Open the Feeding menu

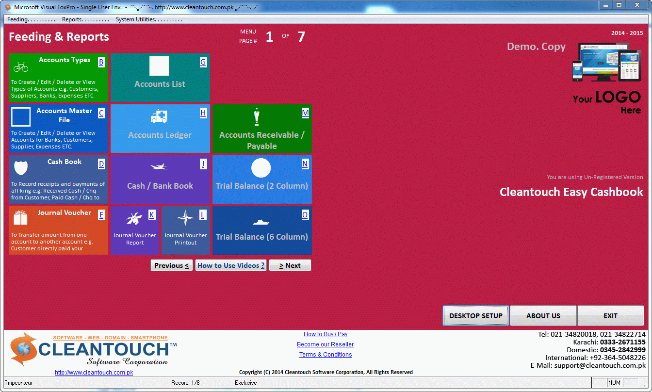[x=31, y=19]
